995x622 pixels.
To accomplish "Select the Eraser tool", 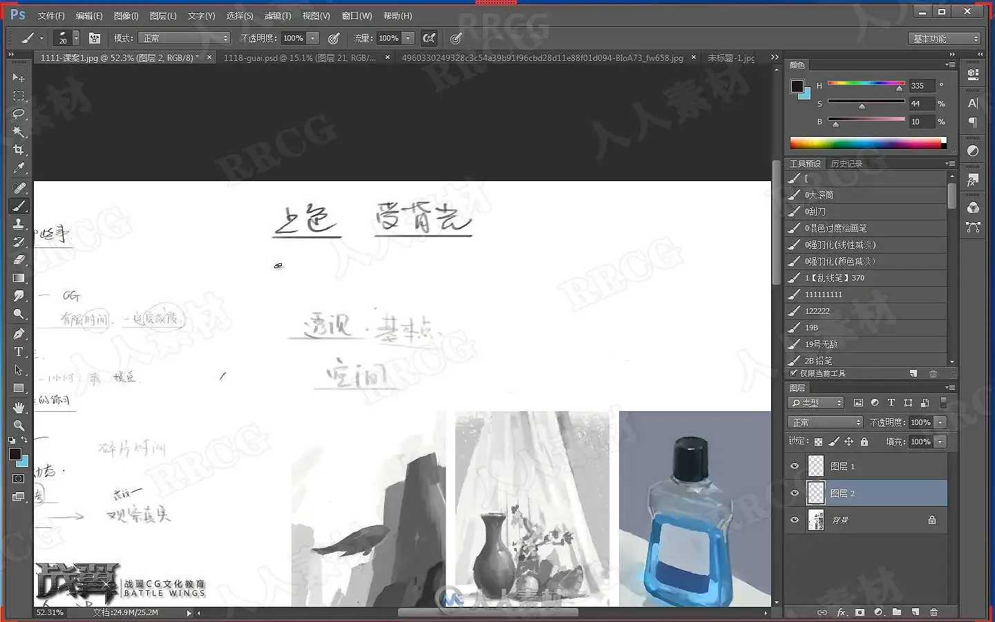I will coord(19,260).
